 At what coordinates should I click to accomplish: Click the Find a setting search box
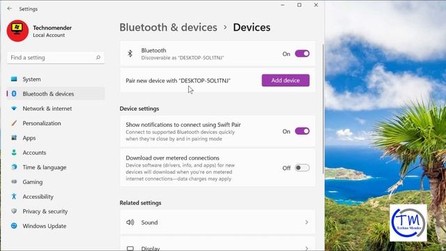point(56,57)
